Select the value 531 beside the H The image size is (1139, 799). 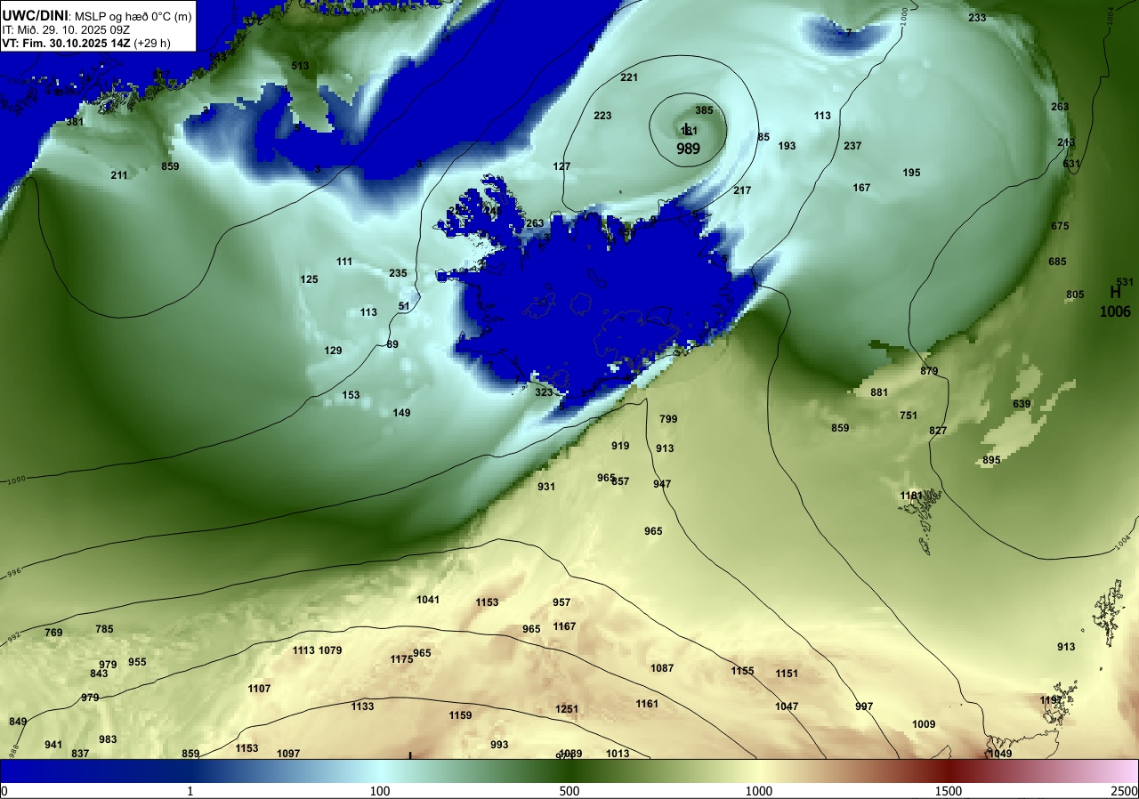coord(1125,282)
